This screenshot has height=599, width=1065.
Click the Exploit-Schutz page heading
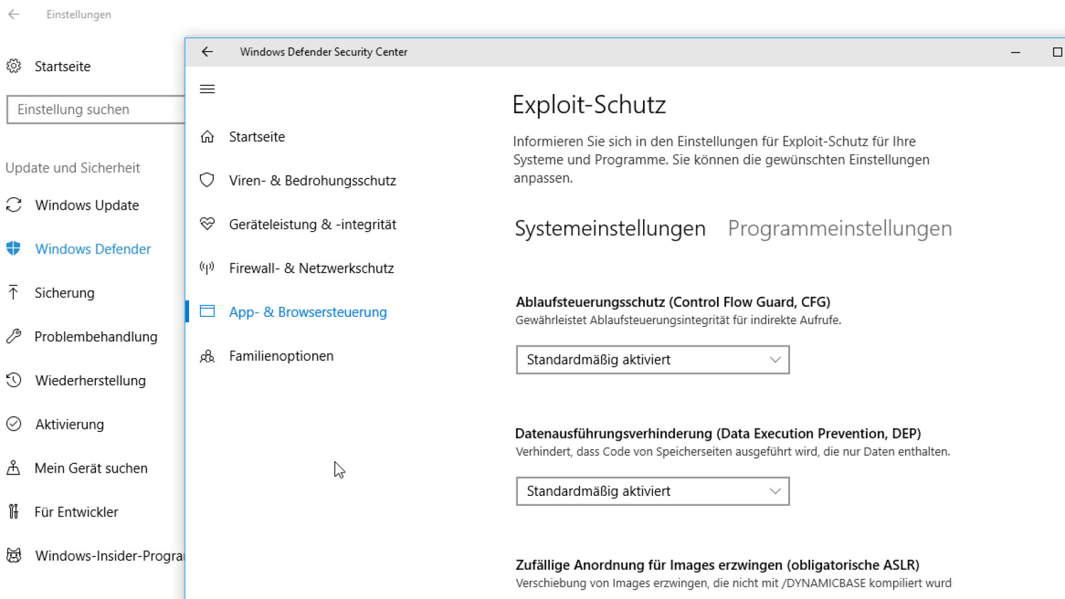[x=589, y=105]
